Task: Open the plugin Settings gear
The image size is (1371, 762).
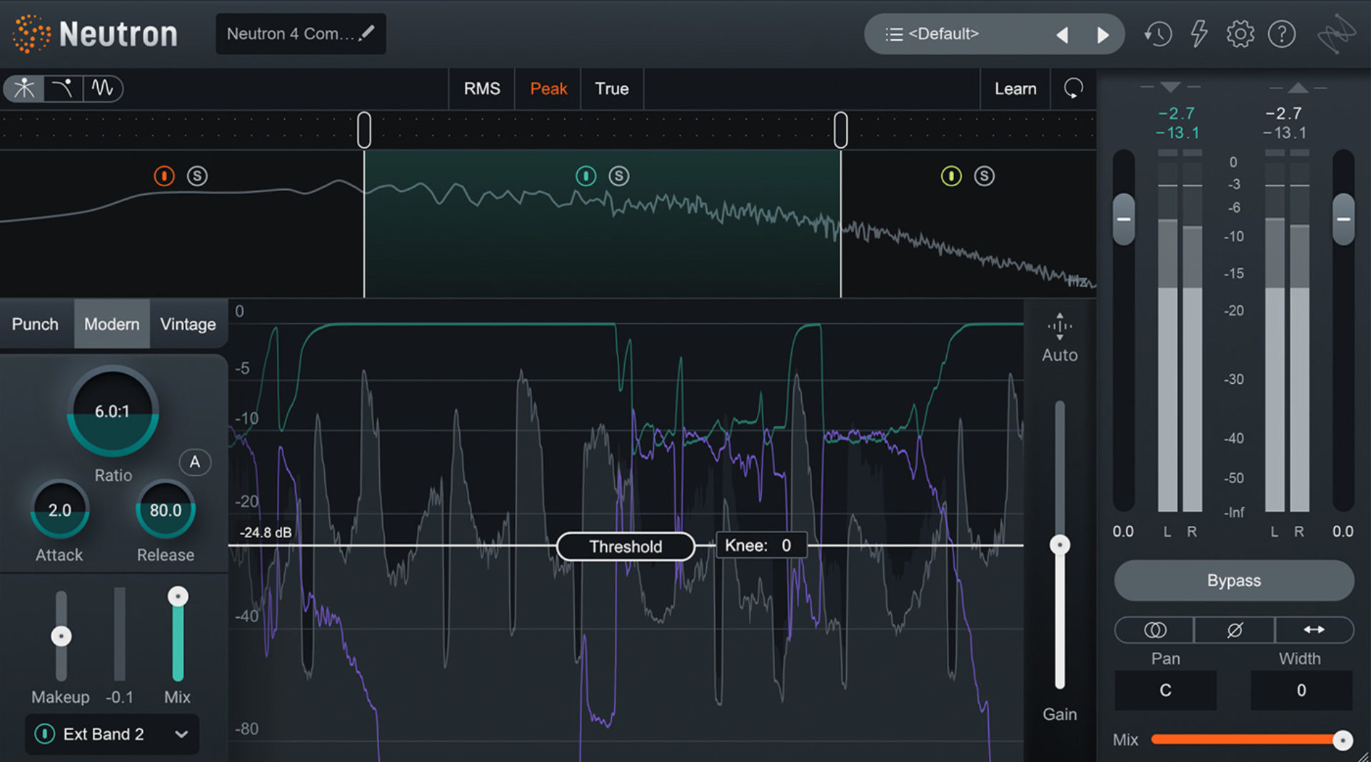Action: point(1240,34)
